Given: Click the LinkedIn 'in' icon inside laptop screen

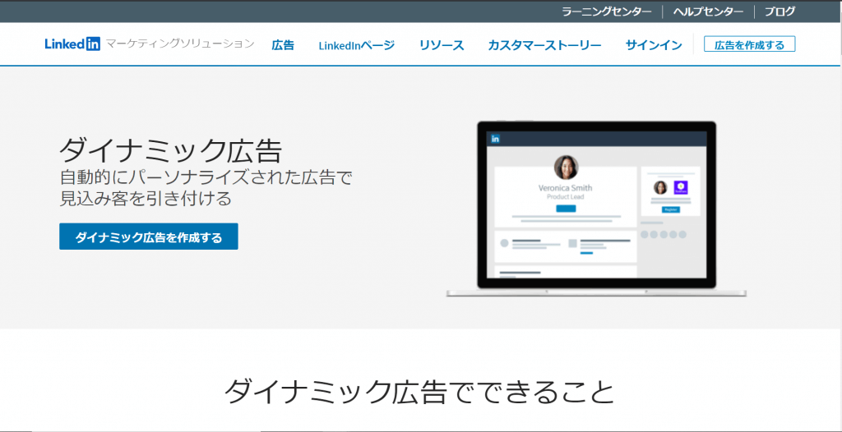Looking at the screenshot, I should 495,139.
